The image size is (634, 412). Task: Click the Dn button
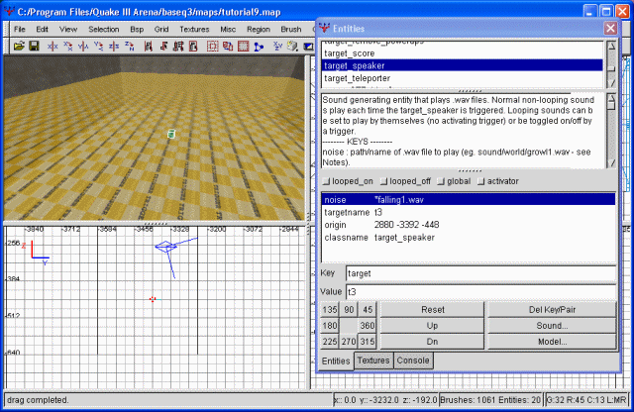click(432, 342)
